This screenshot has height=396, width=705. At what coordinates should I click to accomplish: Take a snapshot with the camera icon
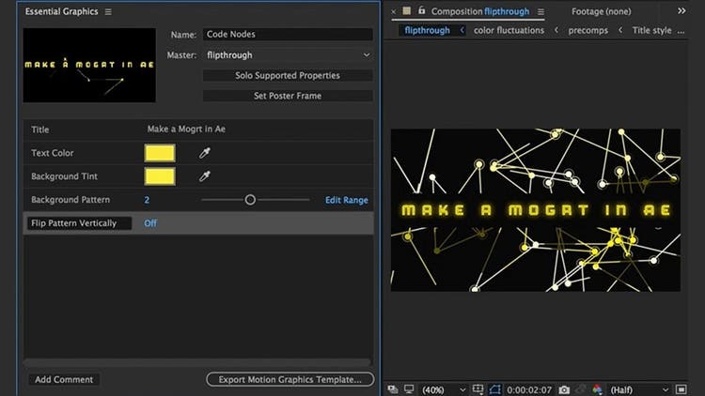[564, 388]
